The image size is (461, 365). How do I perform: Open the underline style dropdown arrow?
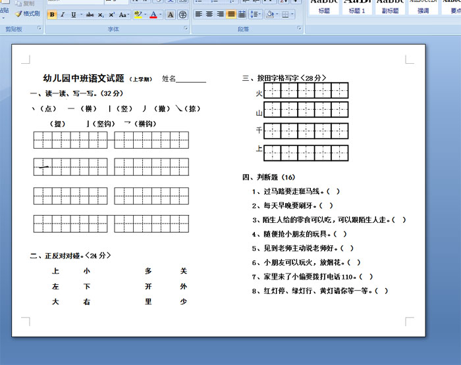coord(81,14)
